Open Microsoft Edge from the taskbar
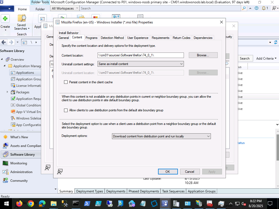This screenshot has height=209, width=279. [42, 204]
